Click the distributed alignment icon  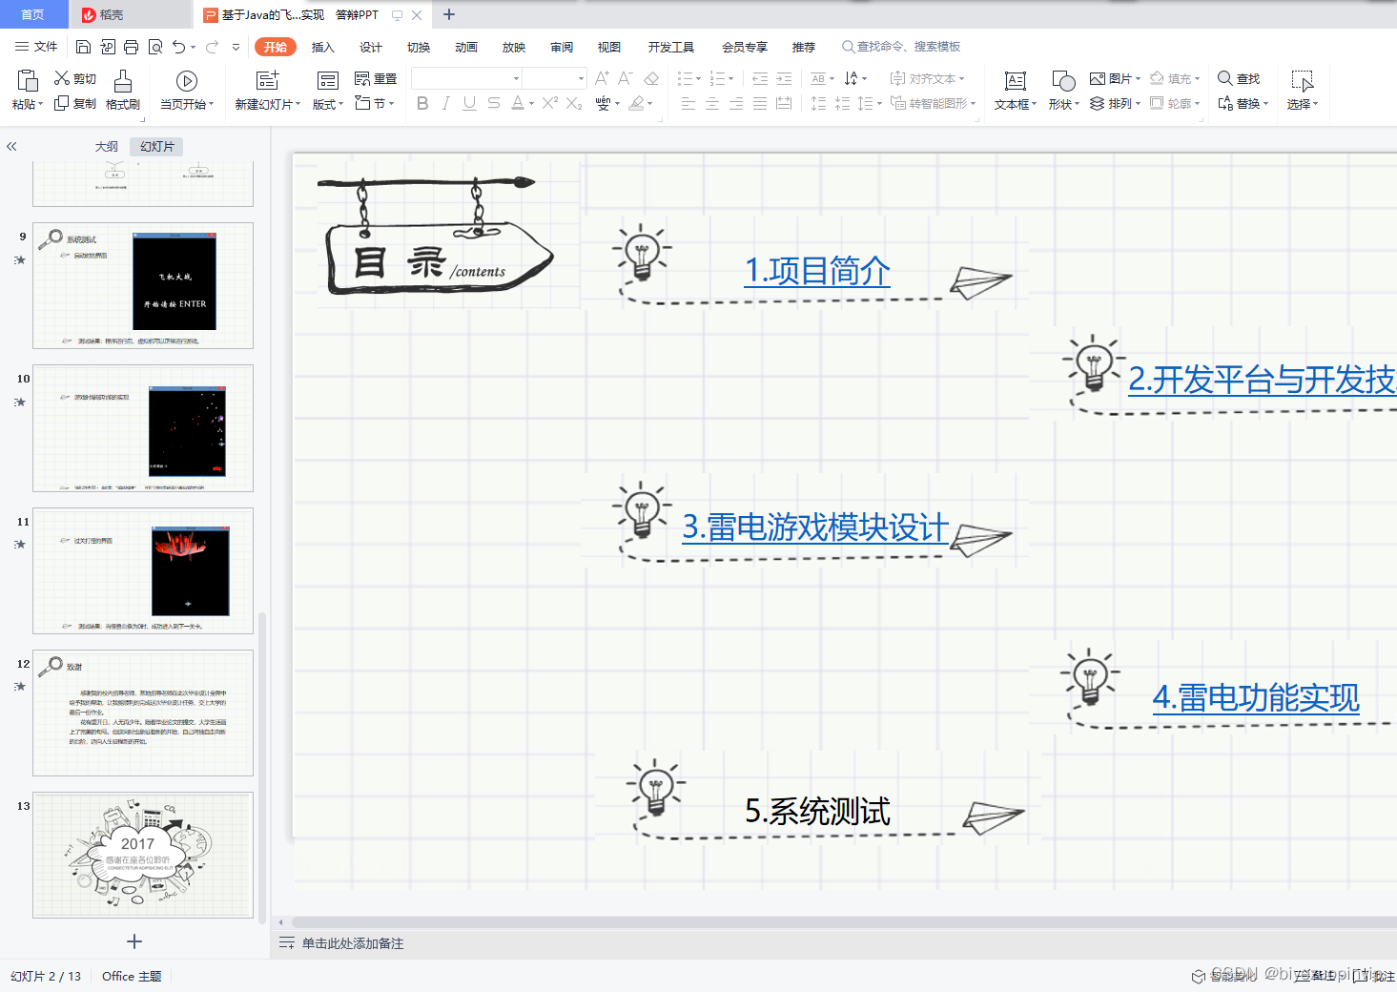784,103
